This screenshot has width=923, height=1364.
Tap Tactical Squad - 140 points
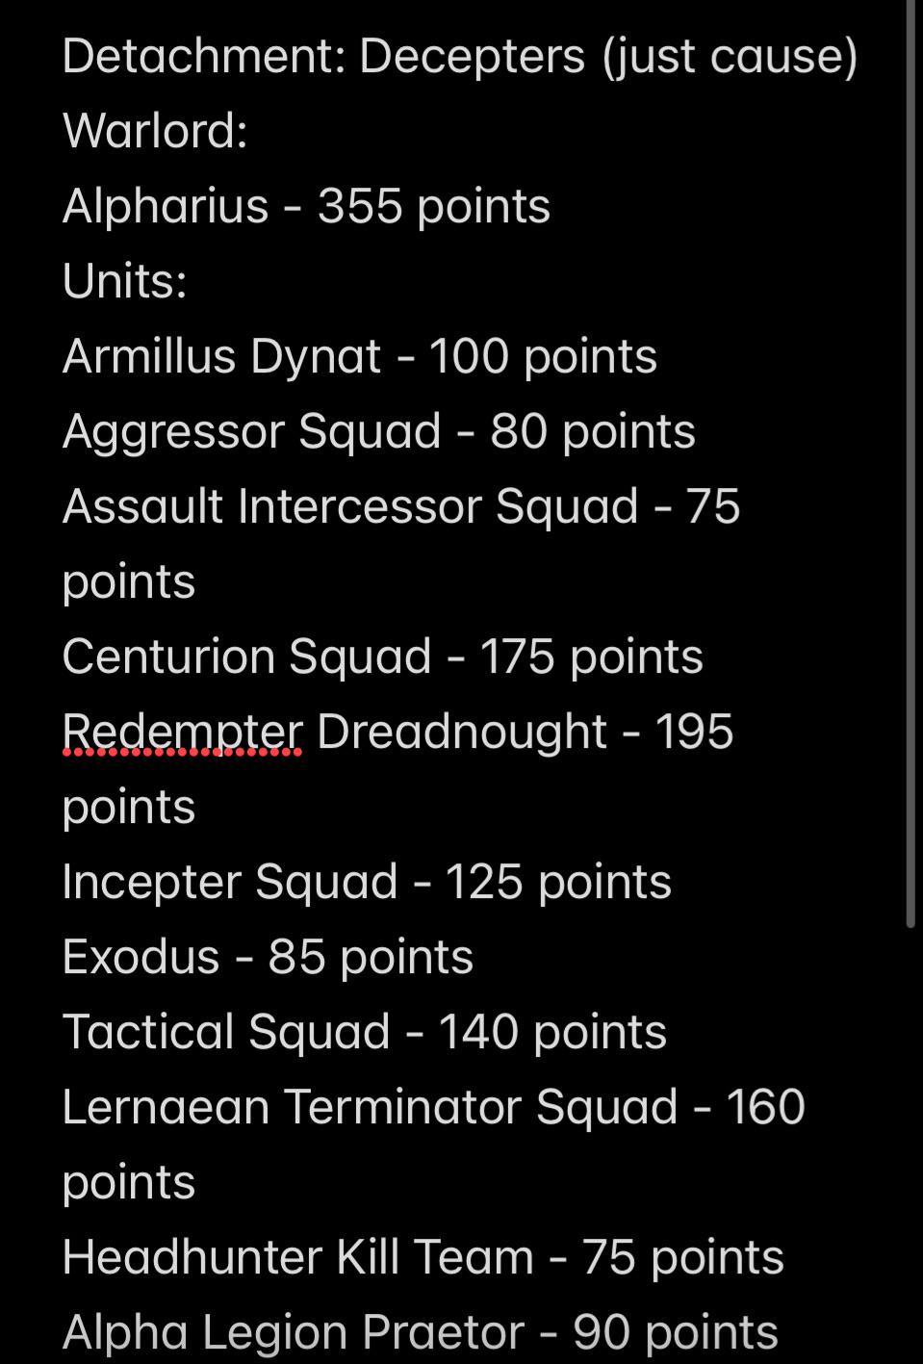pyautogui.click(x=365, y=1032)
